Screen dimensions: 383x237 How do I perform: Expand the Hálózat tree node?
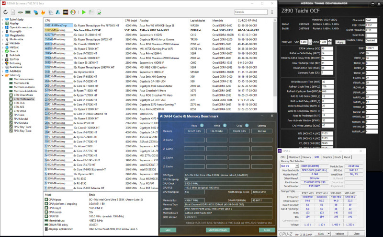(2, 47)
